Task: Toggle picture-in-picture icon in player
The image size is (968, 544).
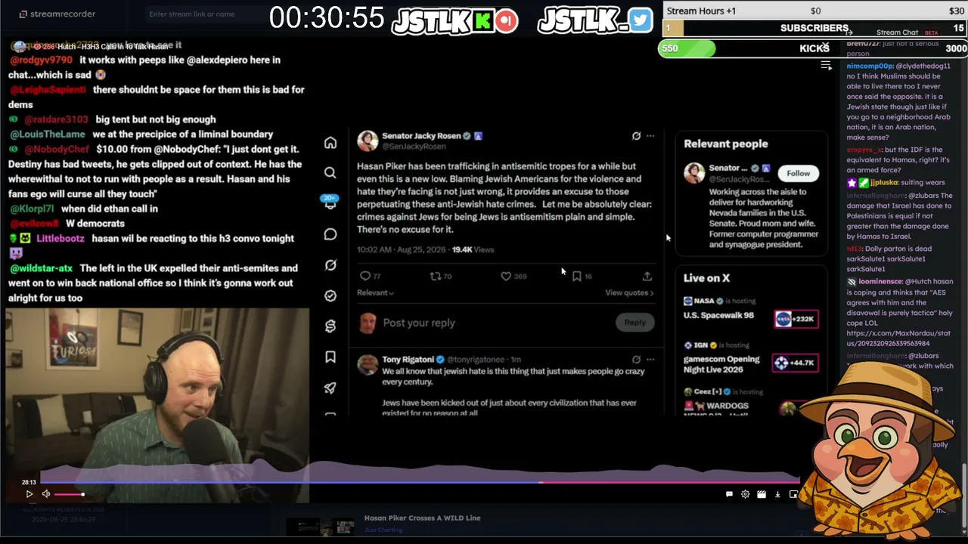Action: point(793,494)
